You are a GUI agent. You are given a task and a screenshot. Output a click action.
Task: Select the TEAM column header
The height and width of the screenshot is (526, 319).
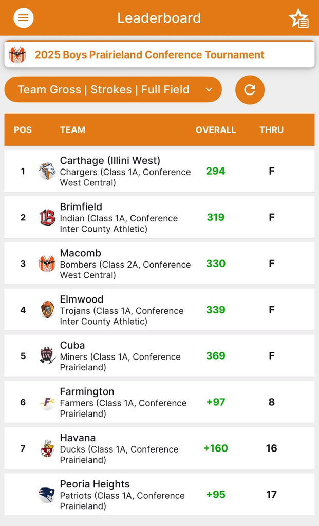click(x=72, y=130)
